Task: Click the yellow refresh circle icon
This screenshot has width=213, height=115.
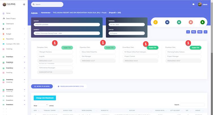Action: 155,22
